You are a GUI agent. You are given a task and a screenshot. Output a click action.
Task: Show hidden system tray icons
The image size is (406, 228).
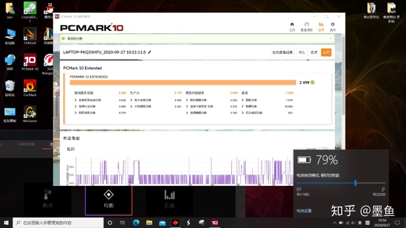(x=334, y=223)
